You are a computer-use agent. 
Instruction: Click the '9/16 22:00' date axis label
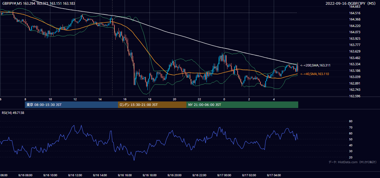(199, 175)
